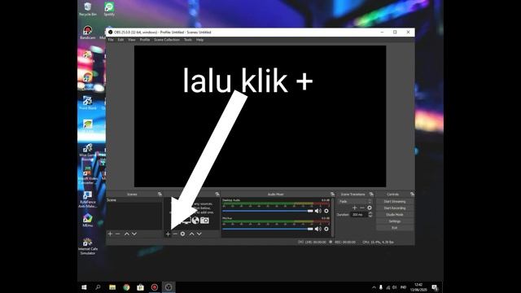Move source up with the Sources up arrow

pyautogui.click(x=192, y=234)
